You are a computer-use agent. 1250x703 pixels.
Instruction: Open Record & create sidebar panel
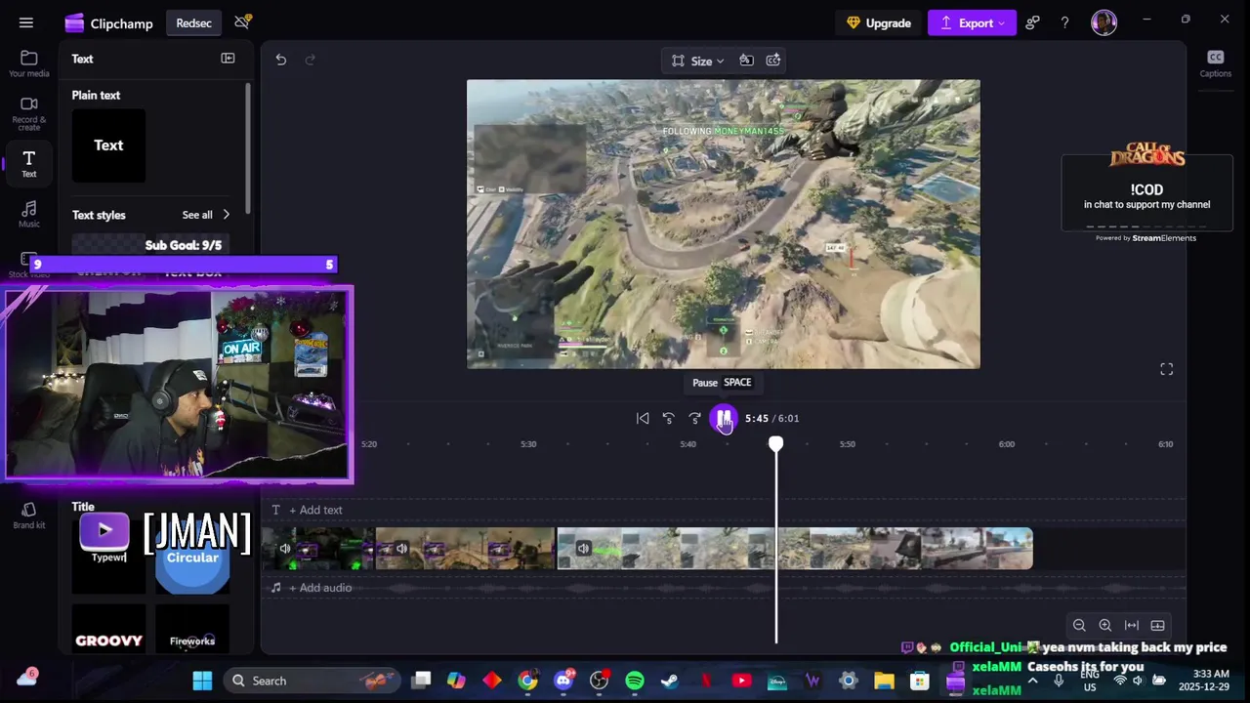pyautogui.click(x=29, y=114)
